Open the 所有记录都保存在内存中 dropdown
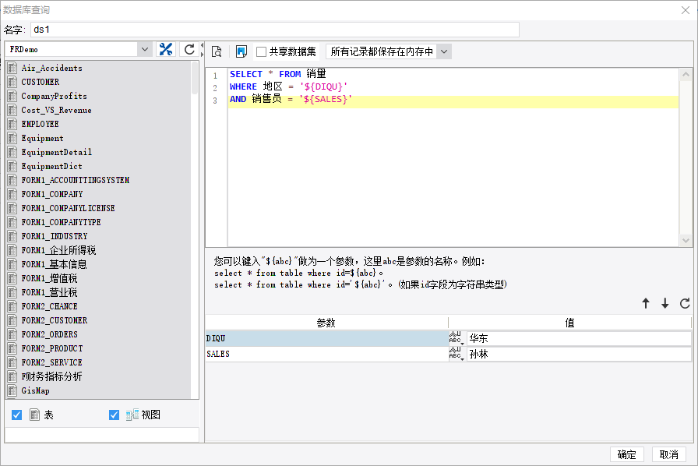This screenshot has width=698, height=466. tap(444, 51)
